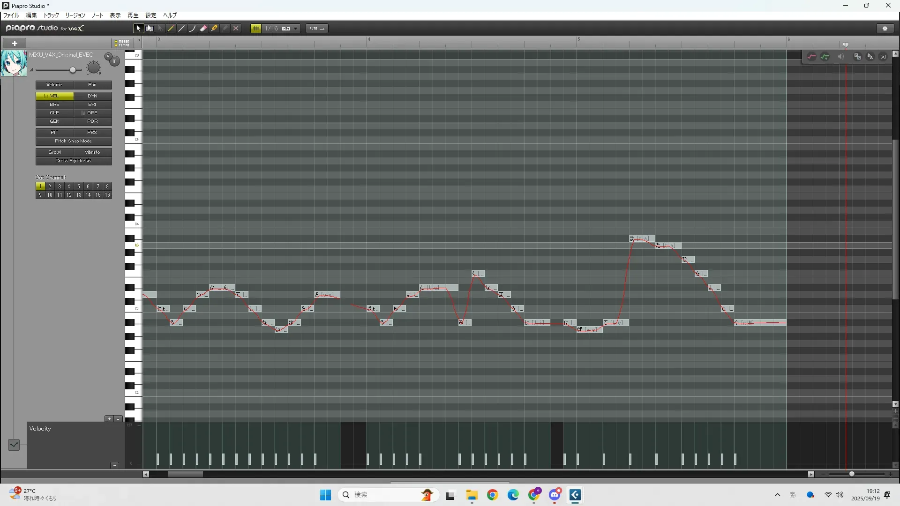Click the lyric language あA icon
Screen dimensions: 900x506
coord(870,57)
